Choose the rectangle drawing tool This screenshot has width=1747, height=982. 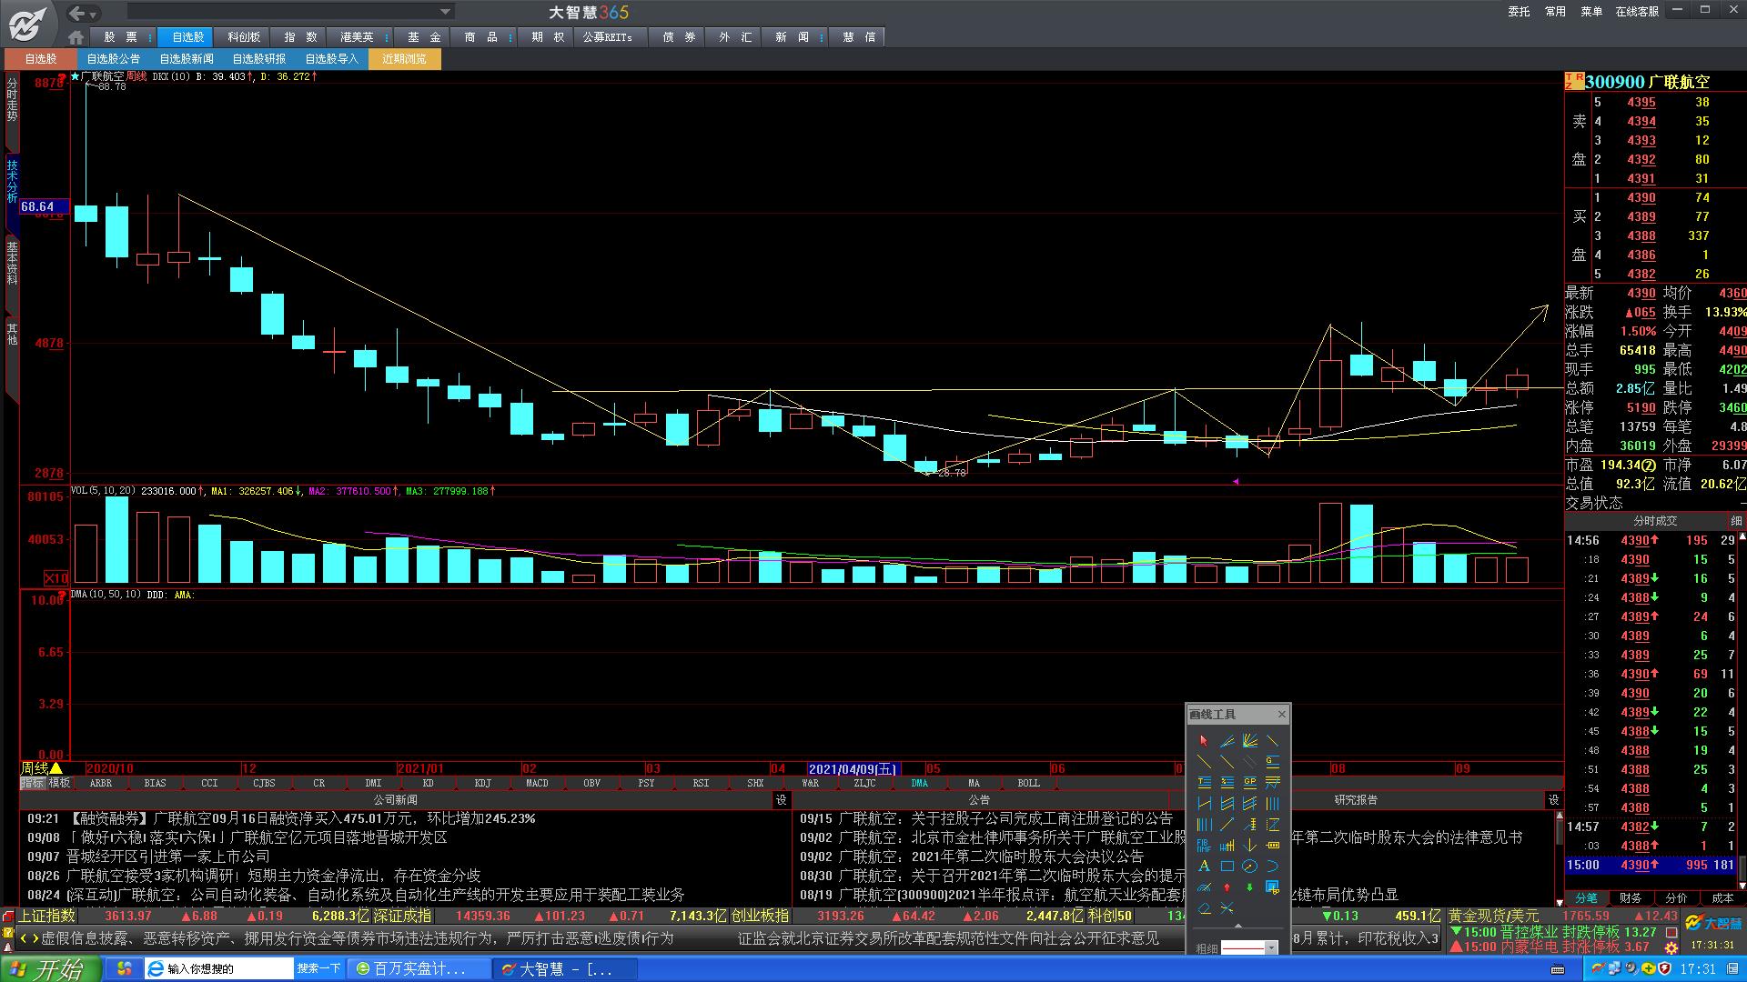click(1227, 866)
